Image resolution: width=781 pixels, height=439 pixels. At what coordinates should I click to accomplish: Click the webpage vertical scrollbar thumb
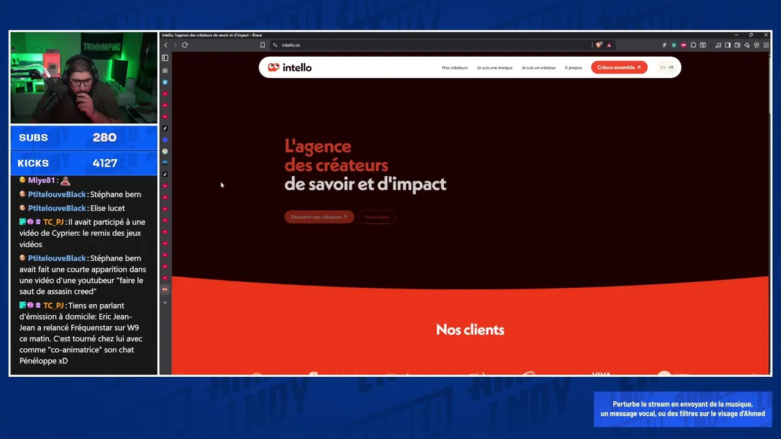click(770, 84)
